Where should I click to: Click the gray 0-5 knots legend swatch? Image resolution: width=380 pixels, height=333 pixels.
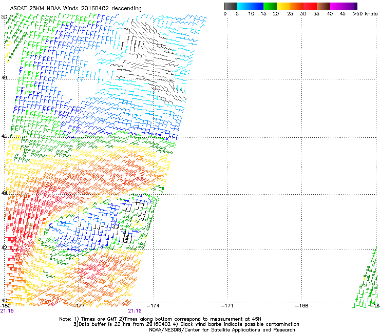pyautogui.click(x=230, y=6)
